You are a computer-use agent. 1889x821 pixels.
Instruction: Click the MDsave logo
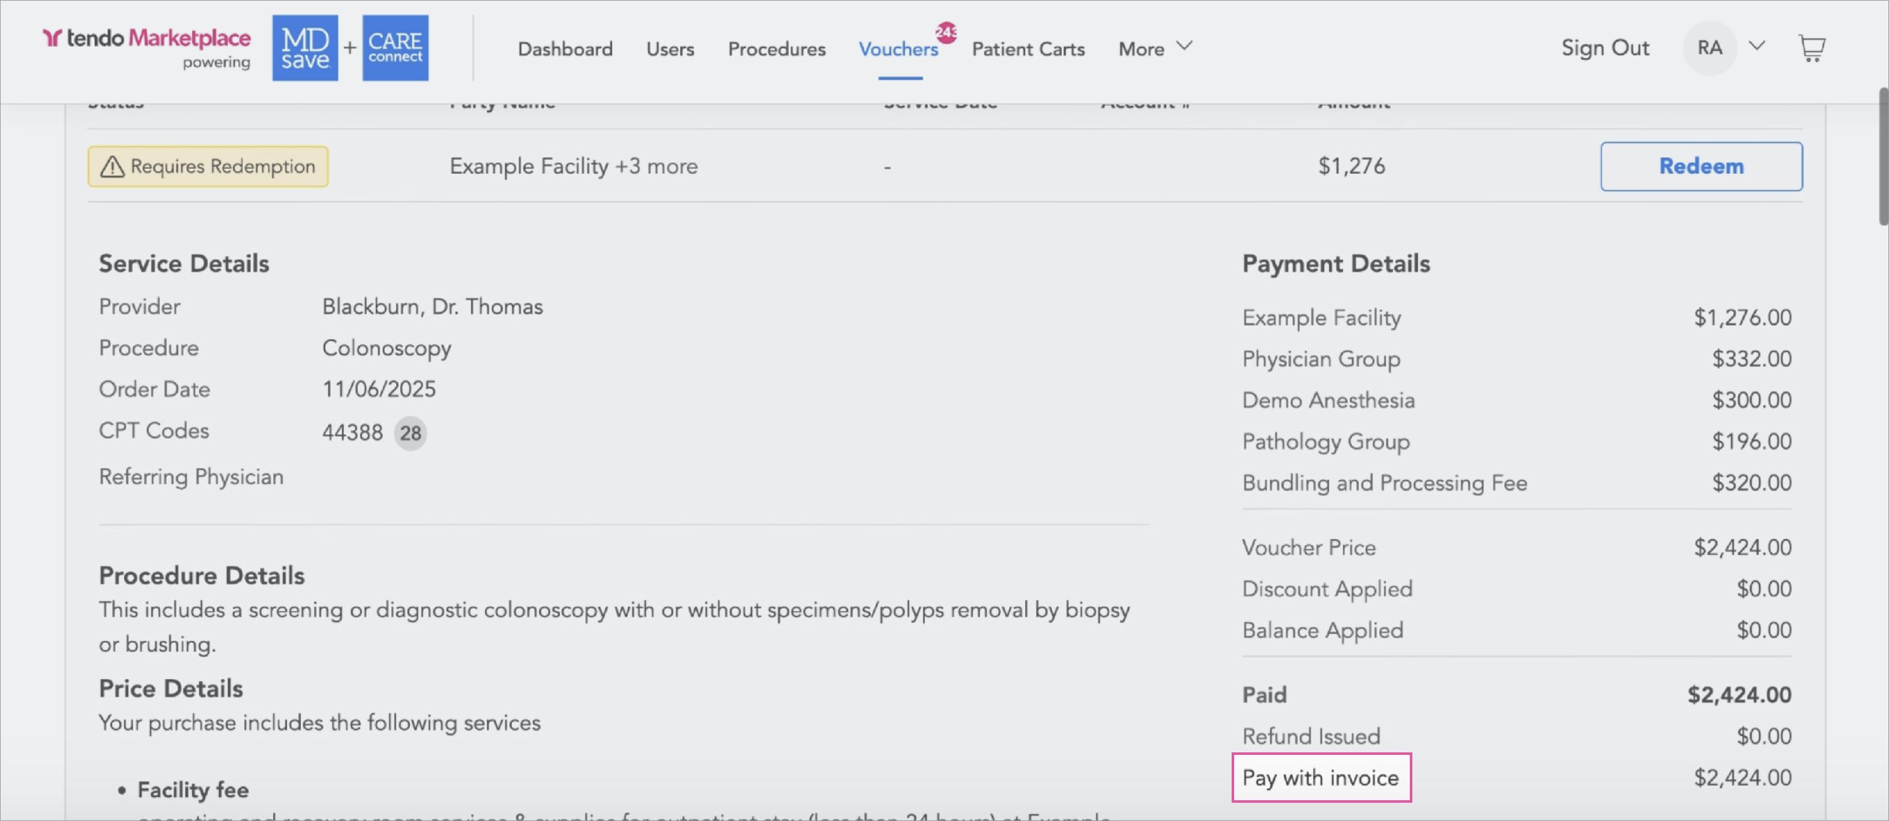pos(305,48)
